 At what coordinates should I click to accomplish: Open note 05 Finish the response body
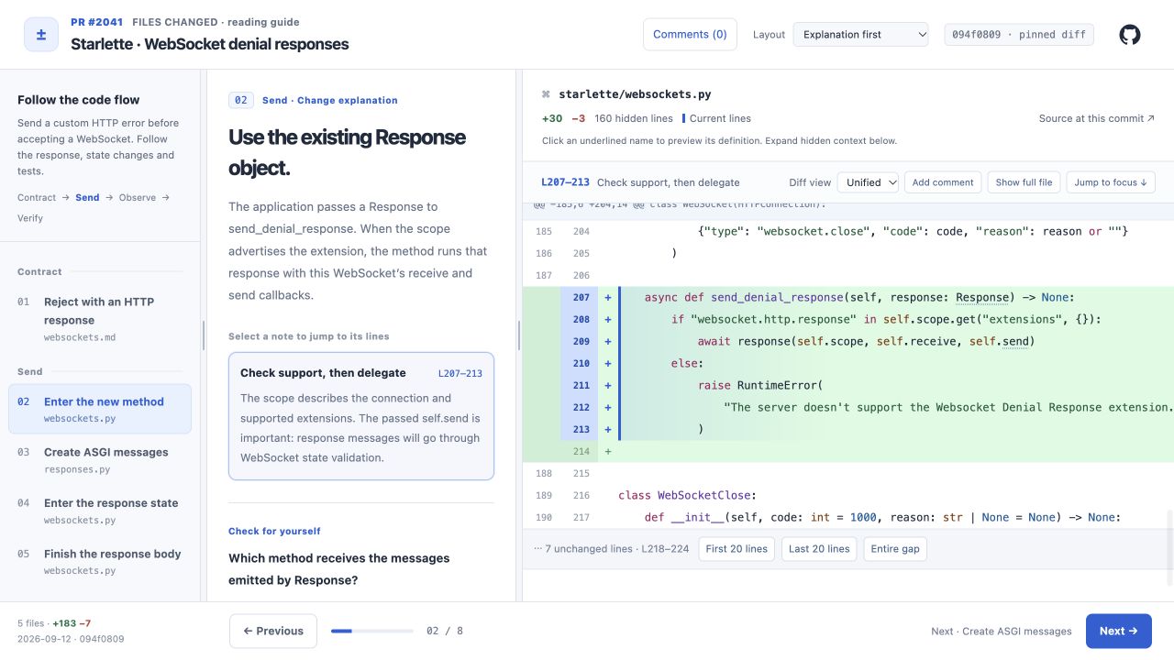[100, 561]
